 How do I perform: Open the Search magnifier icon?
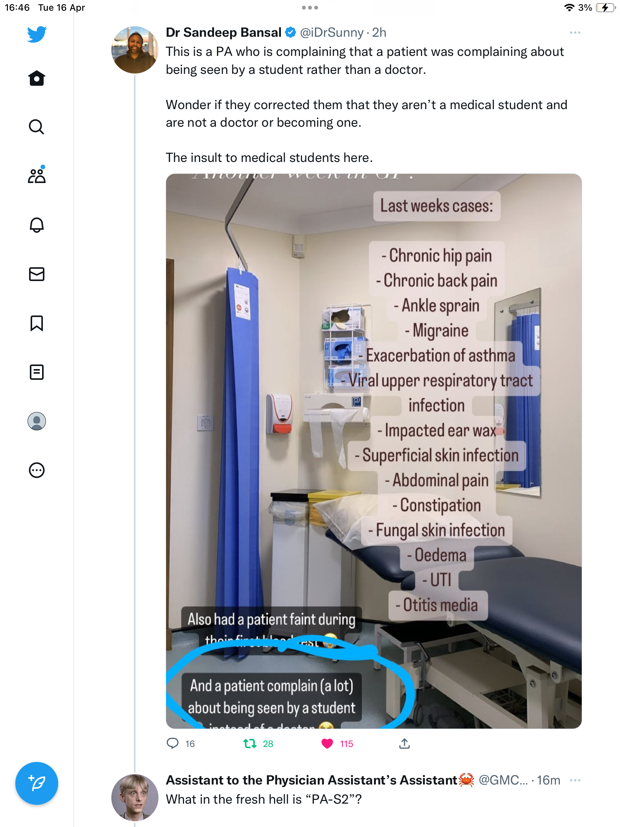pyautogui.click(x=37, y=127)
